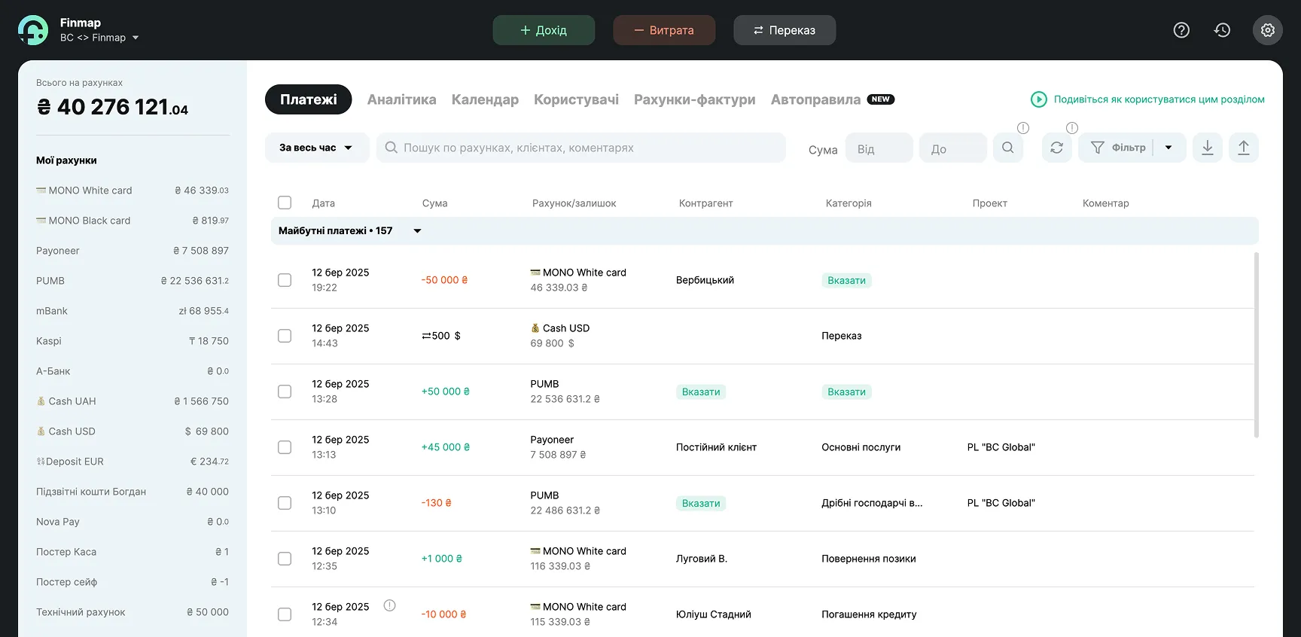Open the Автоправила tab
1301x637 pixels.
816,99
